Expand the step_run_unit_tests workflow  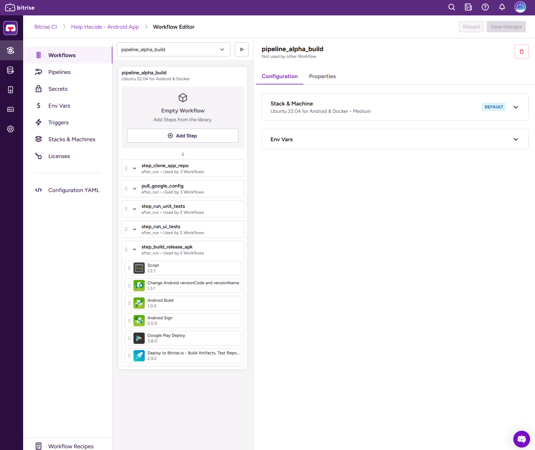point(135,209)
